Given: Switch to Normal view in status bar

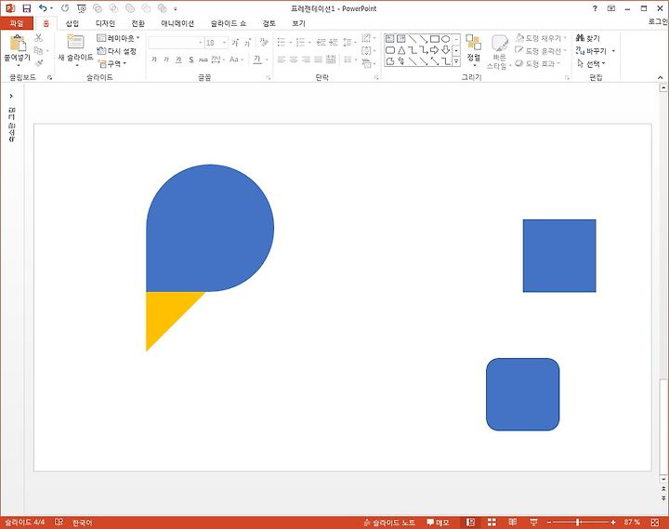Looking at the screenshot, I should tap(470, 522).
